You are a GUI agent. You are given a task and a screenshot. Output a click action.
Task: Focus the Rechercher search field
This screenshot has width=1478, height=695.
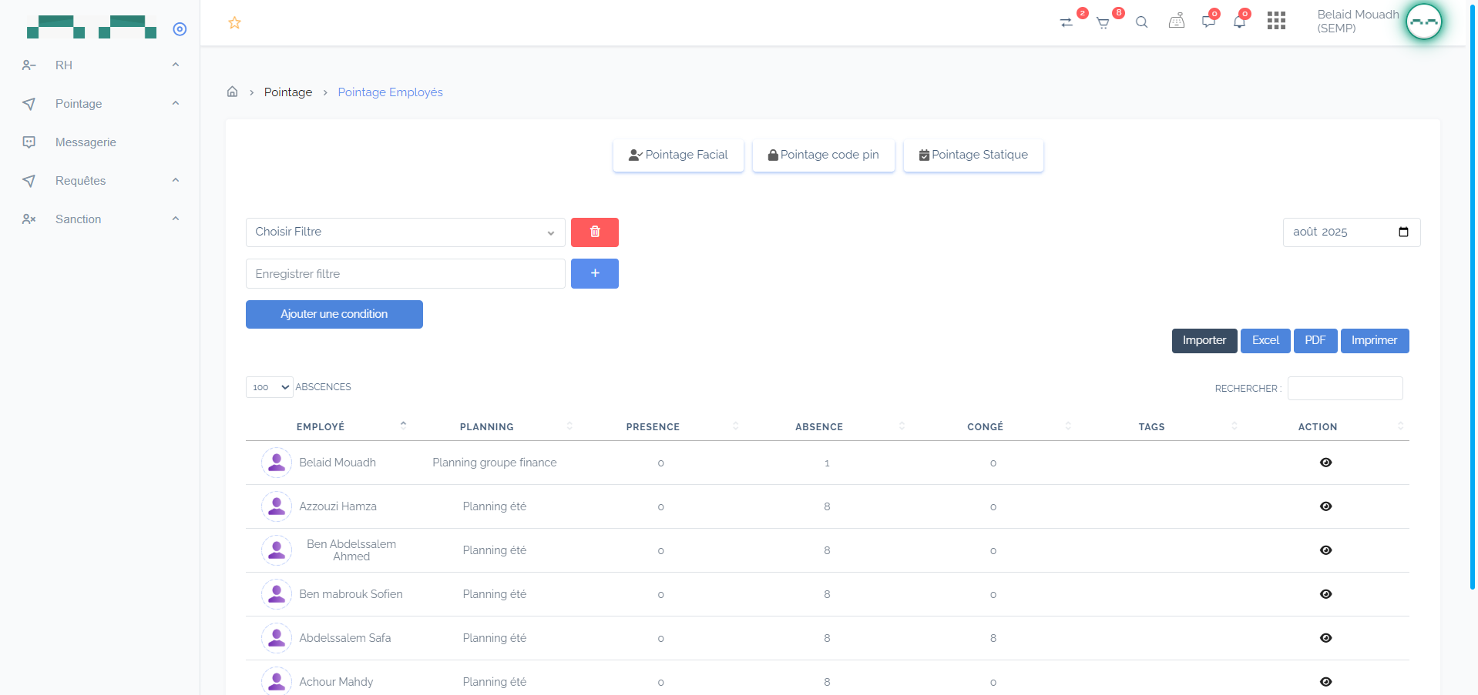pos(1345,388)
